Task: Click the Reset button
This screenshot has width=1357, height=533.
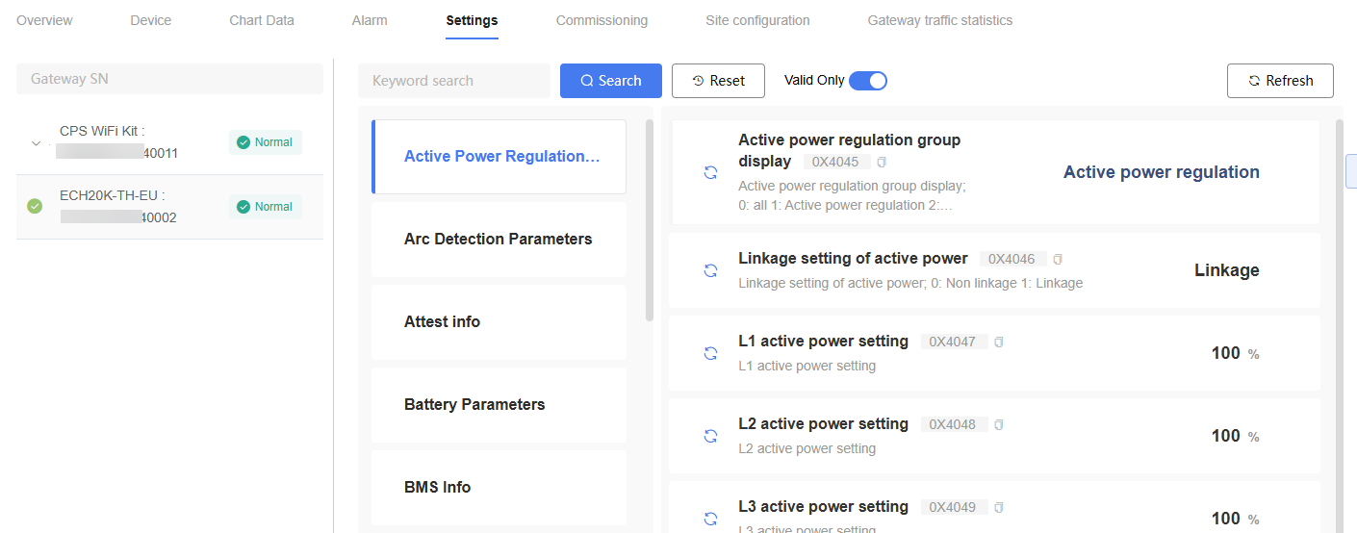Action: click(x=718, y=81)
